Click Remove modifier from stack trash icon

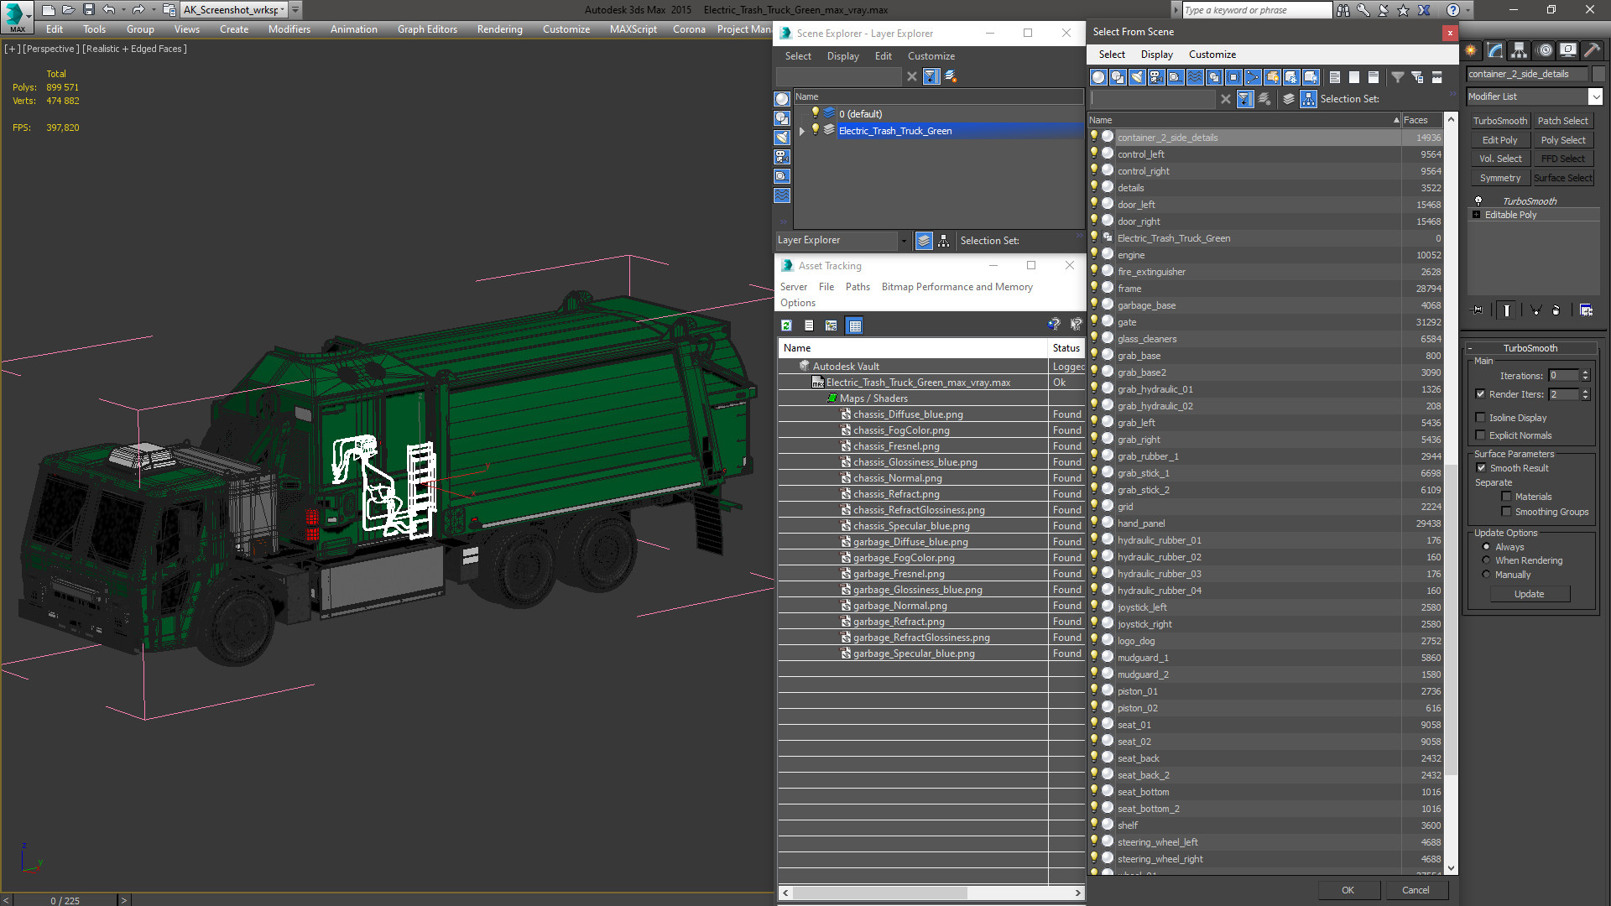coord(1556,310)
